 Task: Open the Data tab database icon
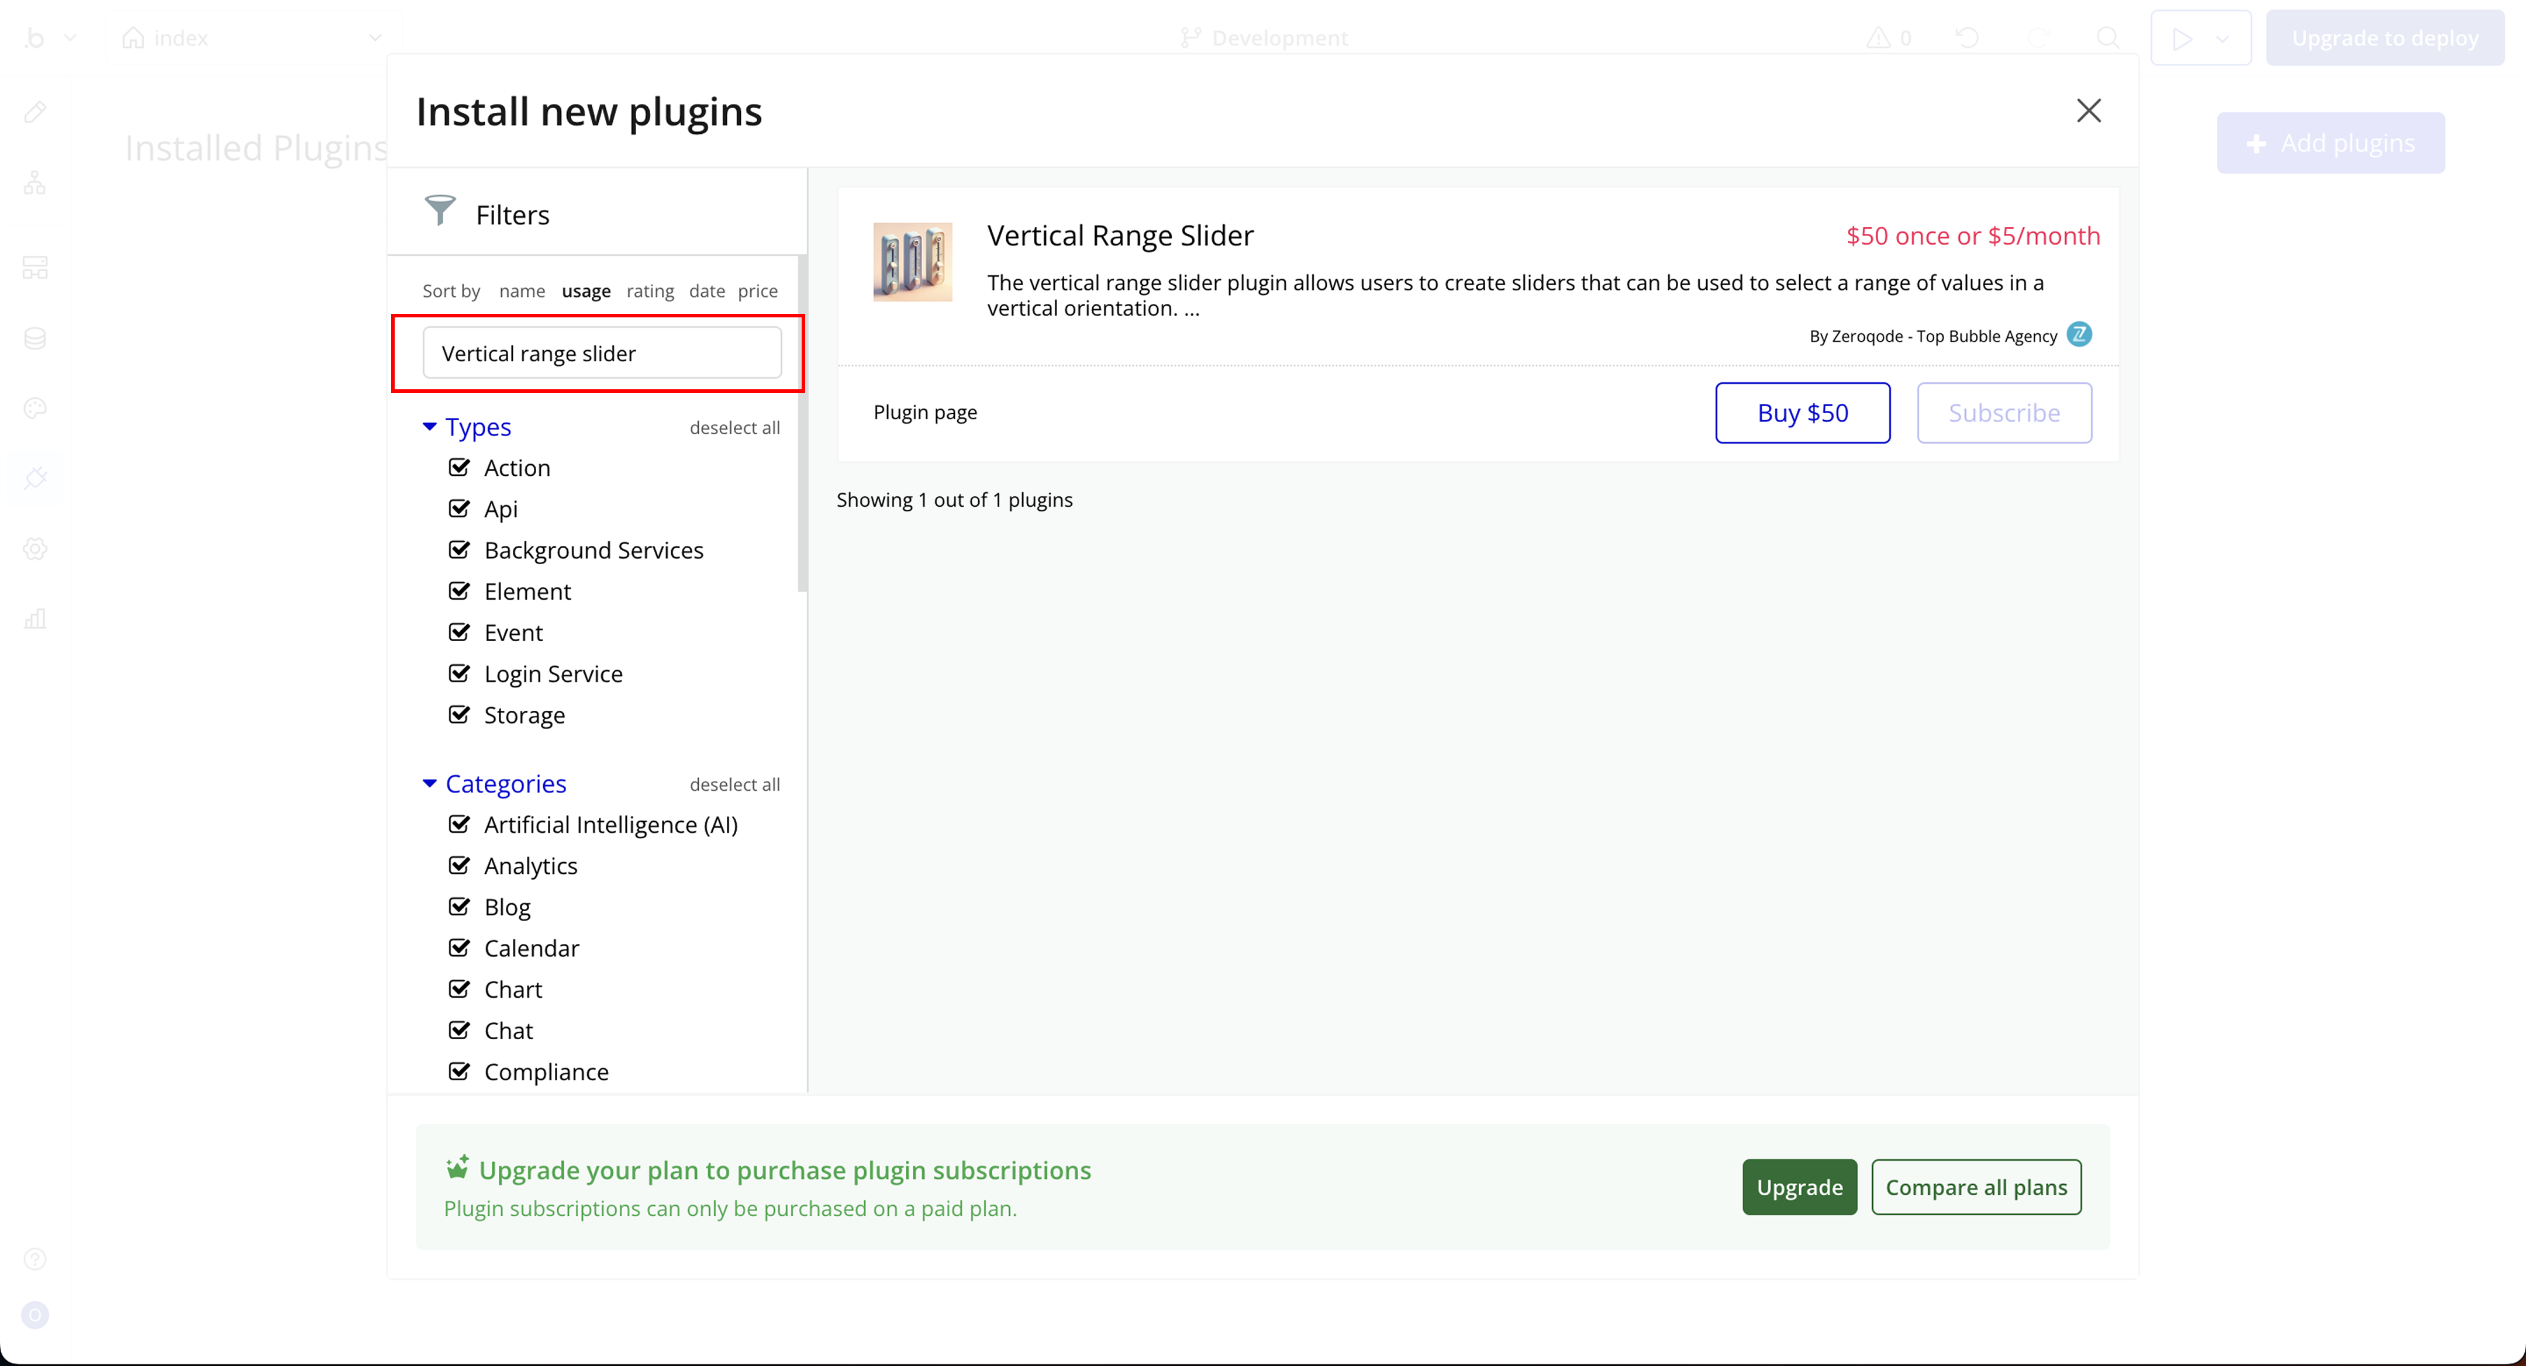(x=35, y=339)
